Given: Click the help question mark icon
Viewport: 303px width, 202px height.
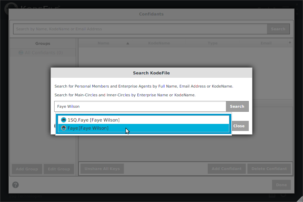Looking at the screenshot, I should tap(15, 185).
